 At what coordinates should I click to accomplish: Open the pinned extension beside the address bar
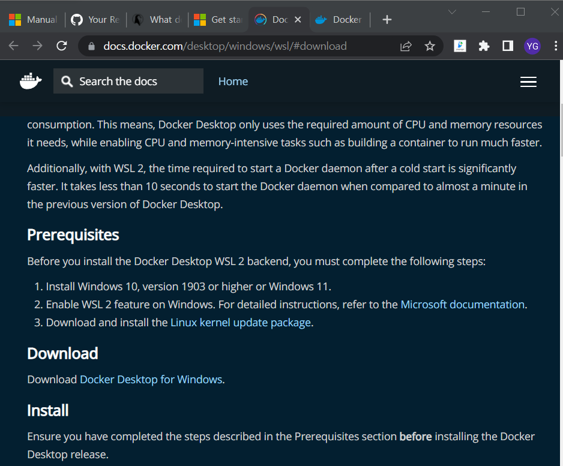(460, 46)
